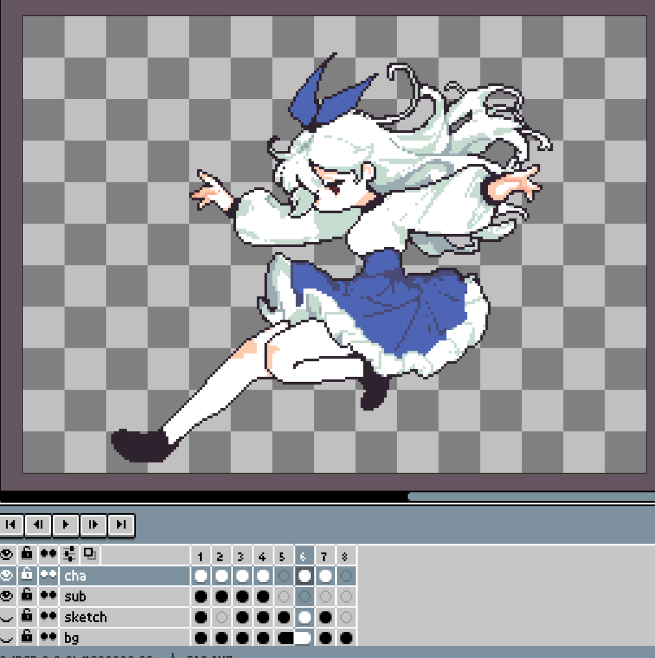Step back to the previous frame
Image resolution: width=655 pixels, height=658 pixels.
38,525
